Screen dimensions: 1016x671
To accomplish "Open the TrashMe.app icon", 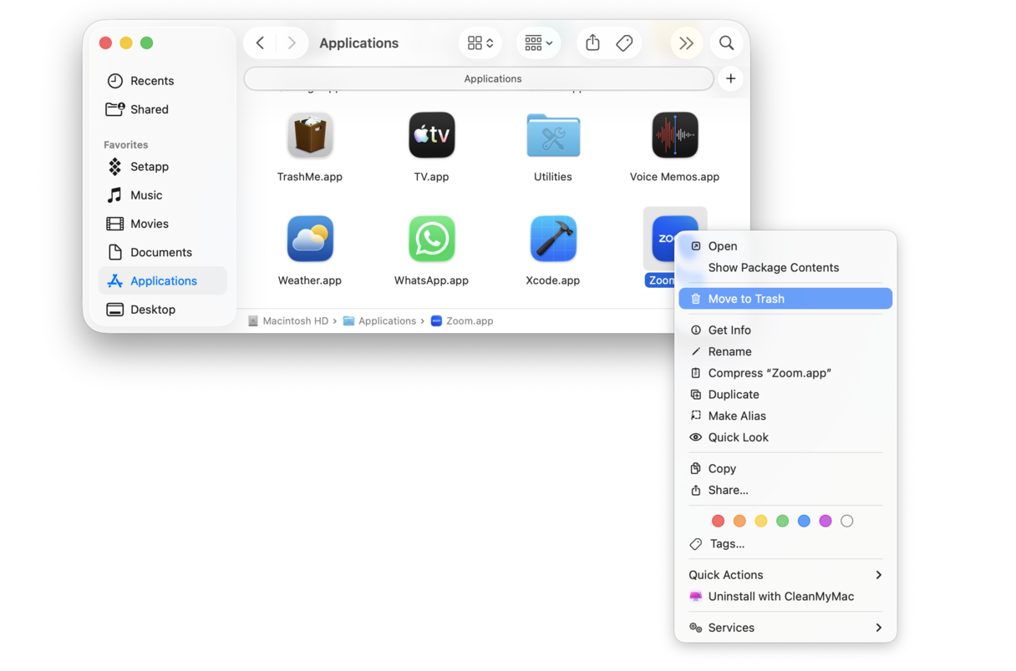I will 310,135.
